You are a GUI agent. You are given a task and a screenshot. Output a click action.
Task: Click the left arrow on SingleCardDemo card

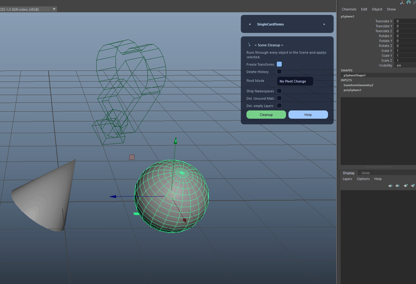[x=250, y=24]
